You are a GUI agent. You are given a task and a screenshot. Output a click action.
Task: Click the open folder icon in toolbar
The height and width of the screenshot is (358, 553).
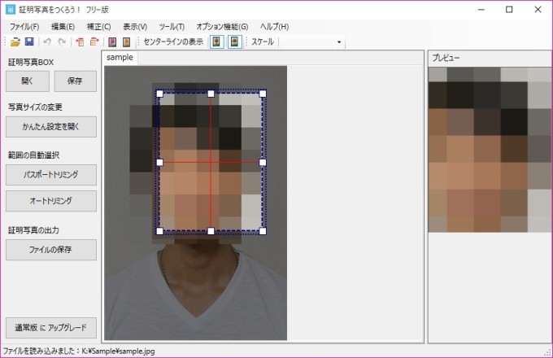coord(15,41)
